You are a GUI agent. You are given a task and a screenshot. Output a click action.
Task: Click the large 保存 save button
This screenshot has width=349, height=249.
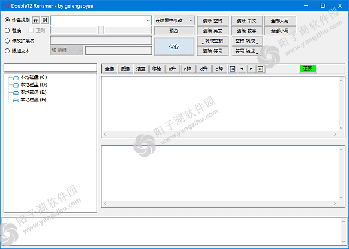click(174, 46)
